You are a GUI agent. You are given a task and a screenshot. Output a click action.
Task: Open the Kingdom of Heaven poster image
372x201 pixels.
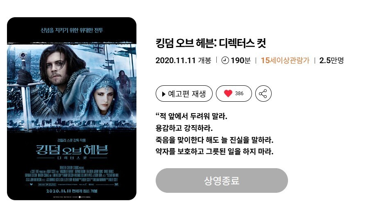coord(72,109)
